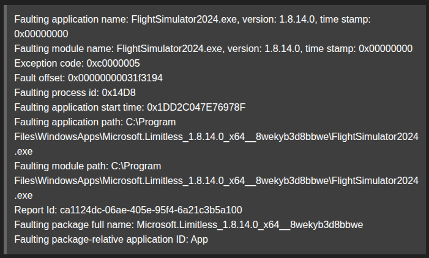The height and width of the screenshot is (258, 429).
Task: Click the Faulting module path label
Action: pyautogui.click(x=61, y=166)
